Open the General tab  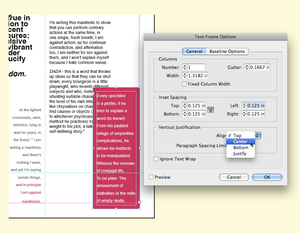(x=194, y=51)
